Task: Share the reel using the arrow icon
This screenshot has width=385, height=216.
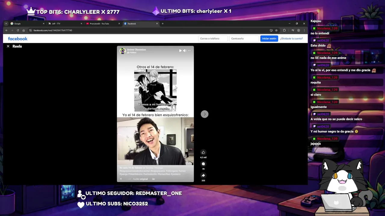Action: (203, 175)
